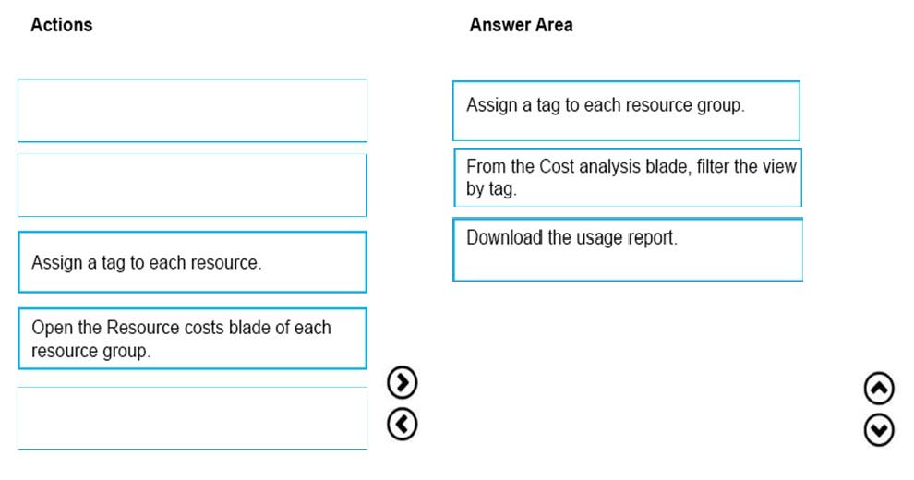Click the up arrow reorder button

pyautogui.click(x=879, y=389)
